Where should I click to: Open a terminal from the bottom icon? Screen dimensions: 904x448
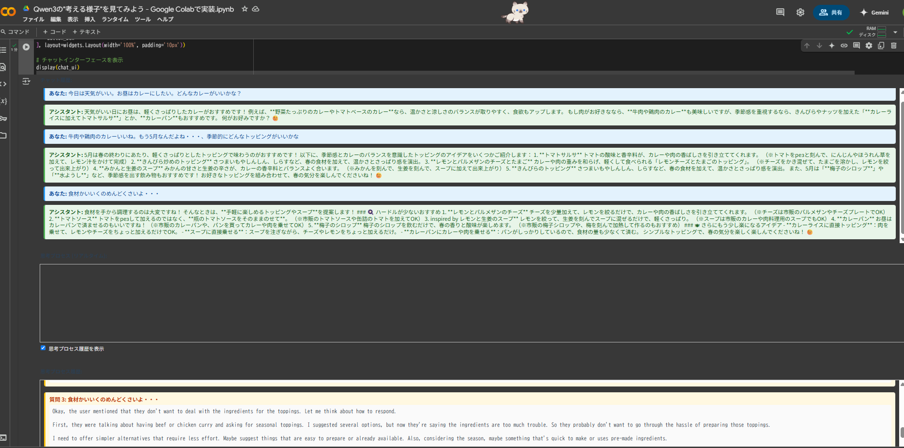click(4, 437)
